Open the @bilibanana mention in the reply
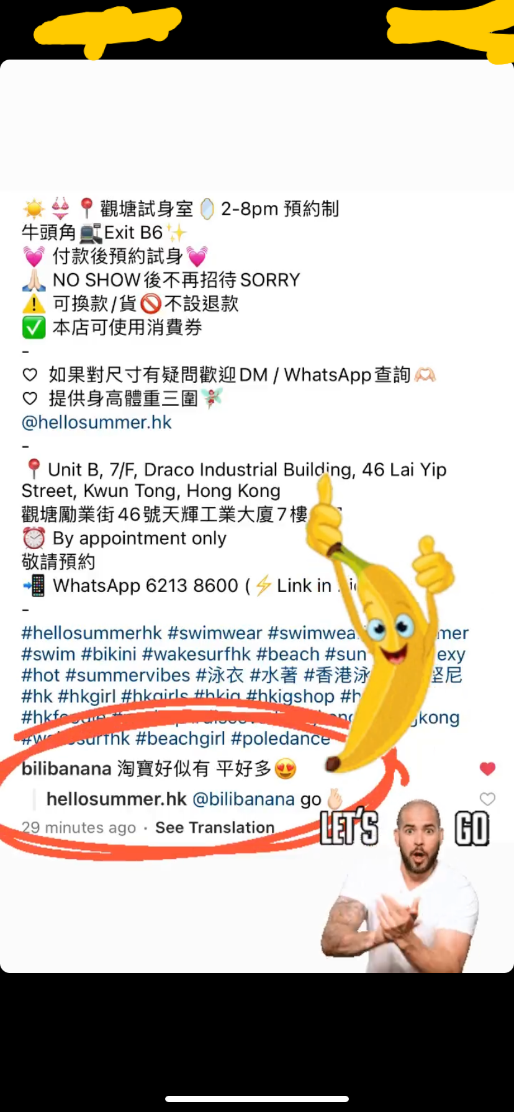Image resolution: width=514 pixels, height=1112 pixels. [244, 799]
